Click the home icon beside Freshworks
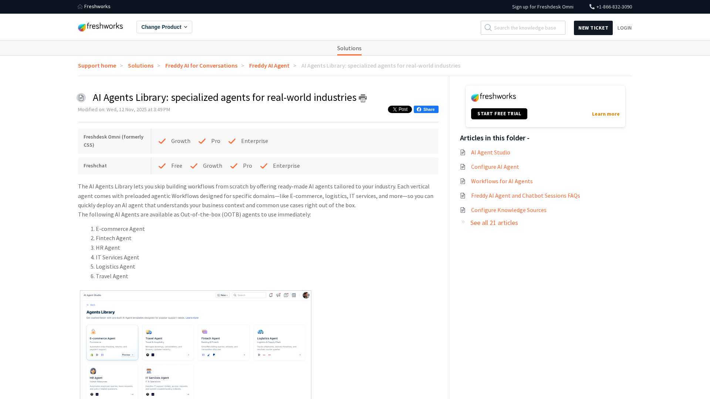The width and height of the screenshot is (710, 399). (80, 7)
